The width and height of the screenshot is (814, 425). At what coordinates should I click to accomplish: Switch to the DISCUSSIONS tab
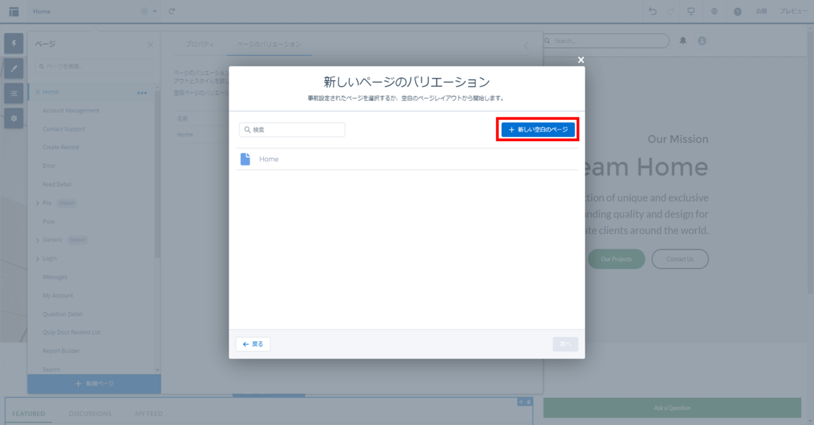tap(90, 413)
